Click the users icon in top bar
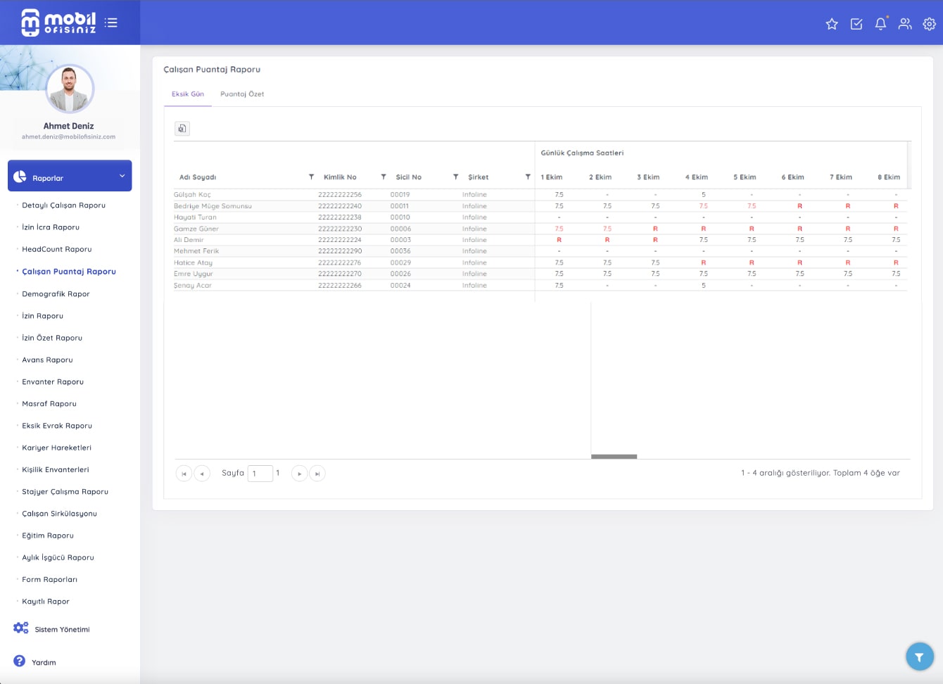Screen dimensions: 943x684 click(905, 24)
